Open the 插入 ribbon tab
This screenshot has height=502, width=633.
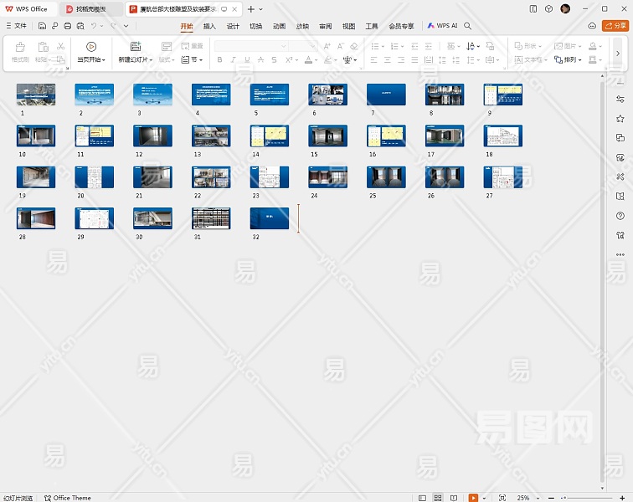[x=209, y=26]
